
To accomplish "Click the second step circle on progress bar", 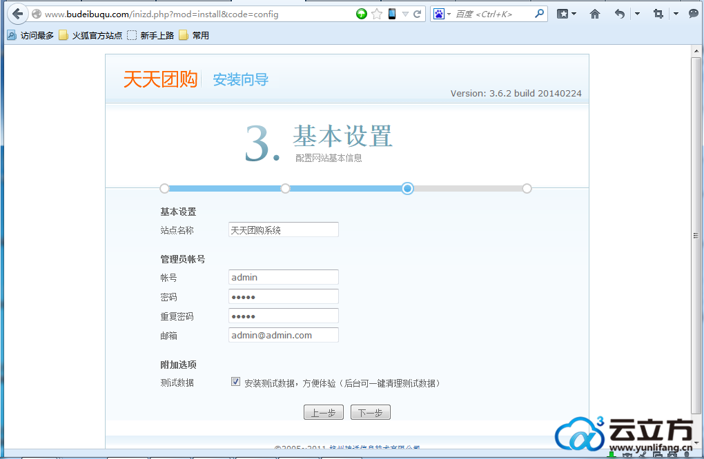I will [x=285, y=188].
